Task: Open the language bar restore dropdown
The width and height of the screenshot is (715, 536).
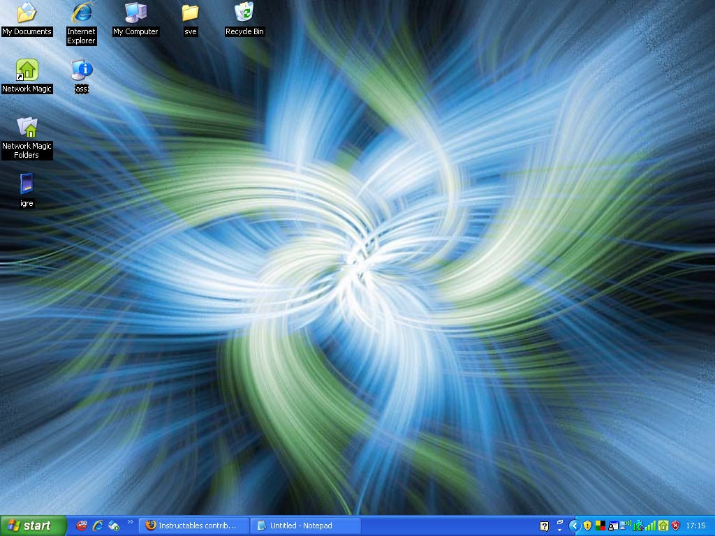Action: coord(560,526)
